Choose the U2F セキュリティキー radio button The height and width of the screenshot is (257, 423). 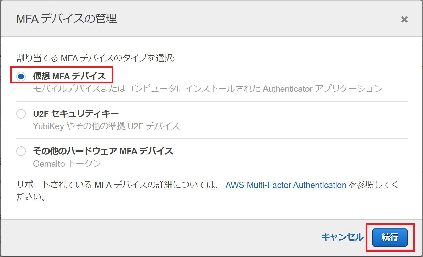21,114
